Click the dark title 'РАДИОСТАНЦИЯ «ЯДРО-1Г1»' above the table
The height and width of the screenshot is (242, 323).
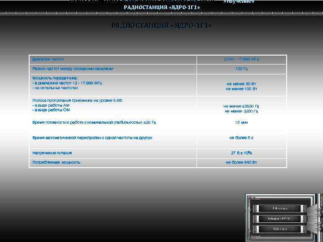pyautogui.click(x=161, y=26)
